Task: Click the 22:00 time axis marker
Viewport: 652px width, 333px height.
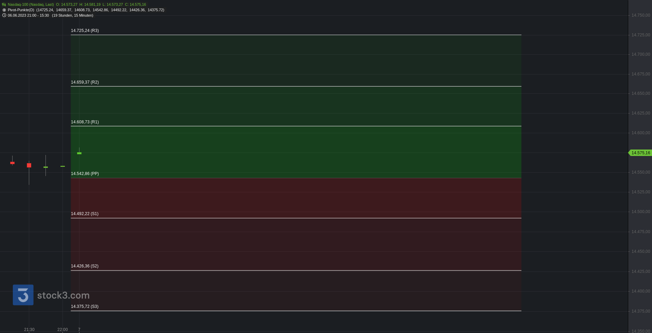Action: coord(62,330)
